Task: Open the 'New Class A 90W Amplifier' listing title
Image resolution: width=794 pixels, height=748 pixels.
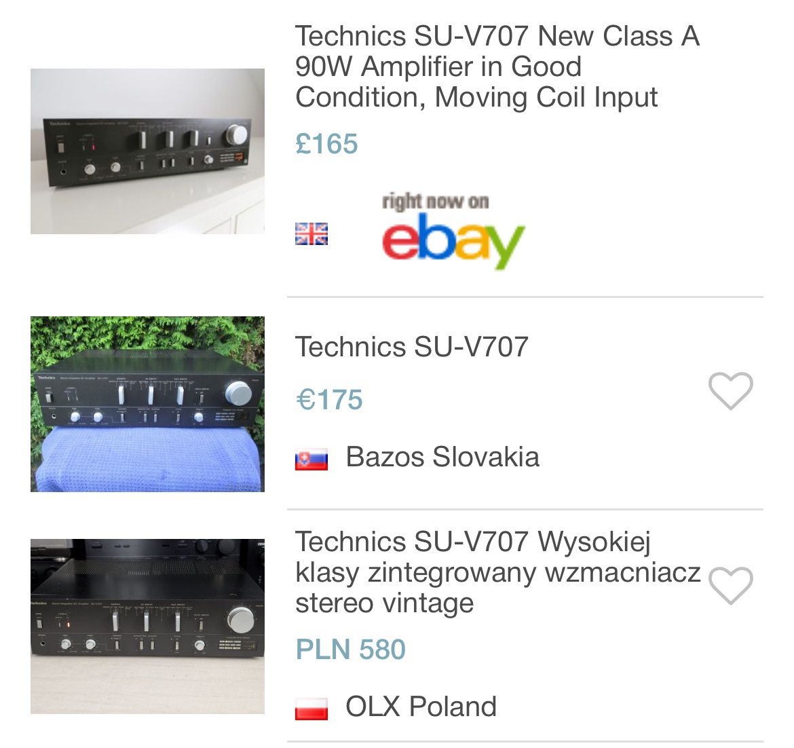Action: tap(497, 67)
